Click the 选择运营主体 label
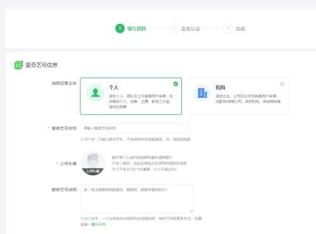The width and height of the screenshot is (316, 234). [64, 83]
